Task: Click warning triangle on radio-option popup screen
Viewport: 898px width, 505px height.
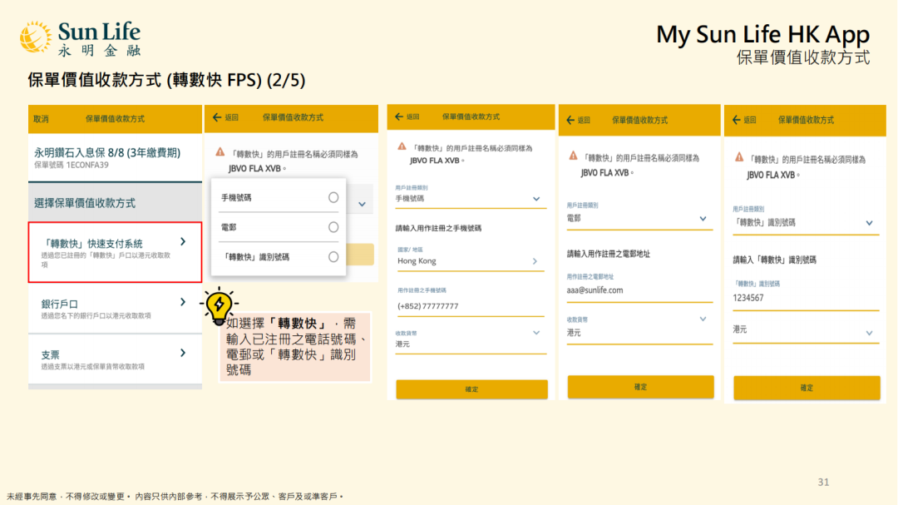Action: click(x=220, y=152)
